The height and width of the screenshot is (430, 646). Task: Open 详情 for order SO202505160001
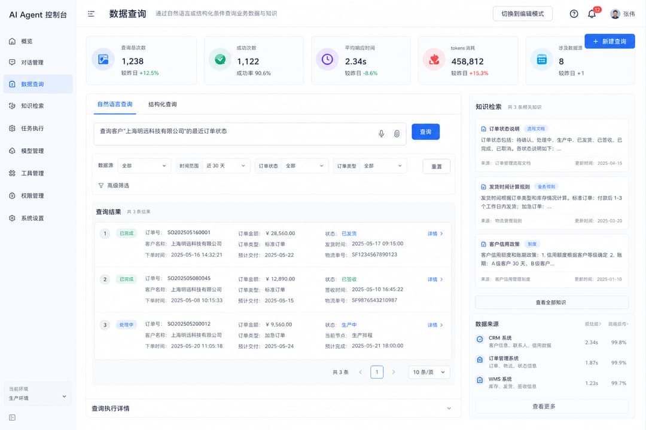tap(435, 234)
